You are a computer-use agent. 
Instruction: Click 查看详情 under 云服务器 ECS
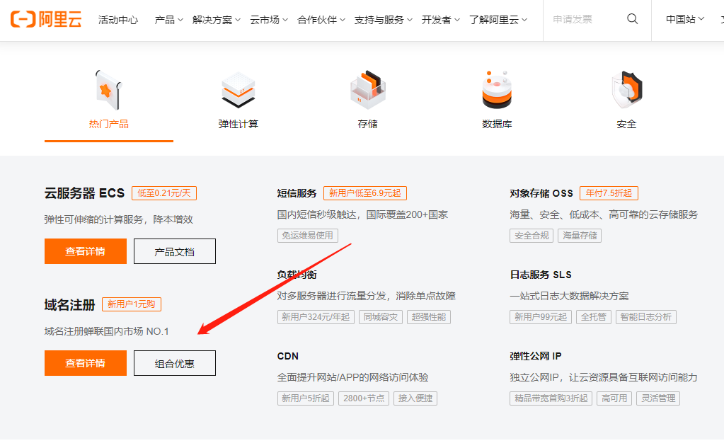pyautogui.click(x=85, y=251)
